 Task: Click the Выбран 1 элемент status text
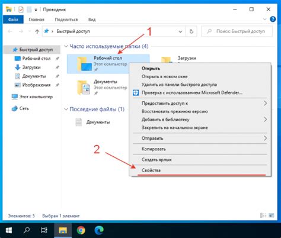(x=61, y=216)
